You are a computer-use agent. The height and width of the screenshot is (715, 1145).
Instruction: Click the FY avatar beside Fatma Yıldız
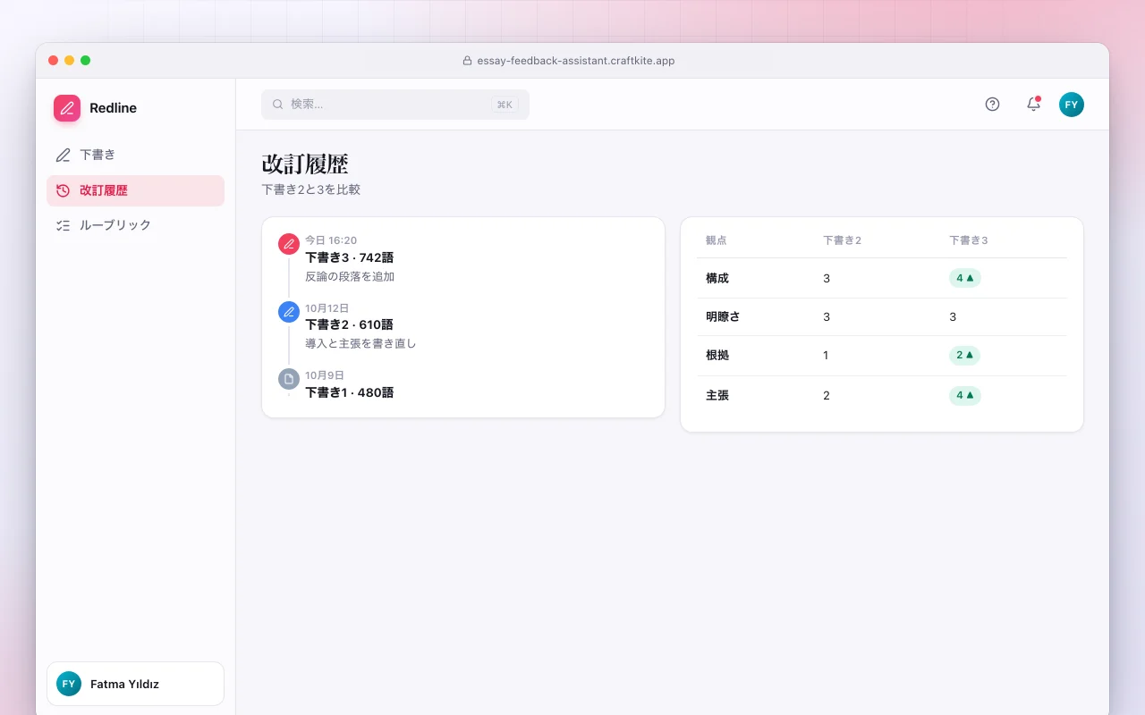[69, 684]
